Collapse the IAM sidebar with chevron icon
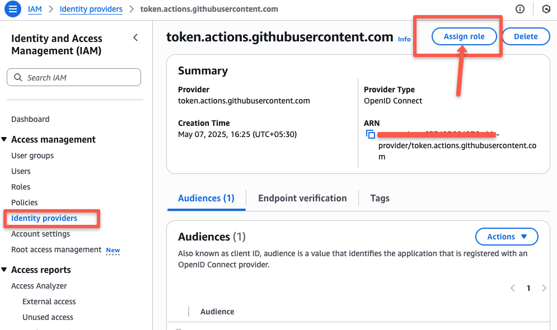The image size is (557, 330). (x=135, y=37)
